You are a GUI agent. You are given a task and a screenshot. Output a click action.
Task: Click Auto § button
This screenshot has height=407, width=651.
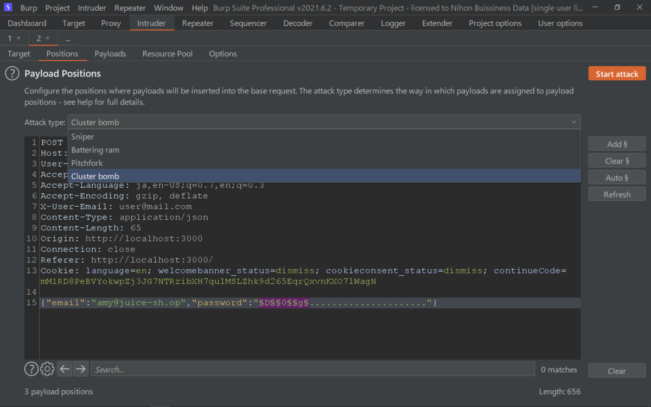point(617,177)
